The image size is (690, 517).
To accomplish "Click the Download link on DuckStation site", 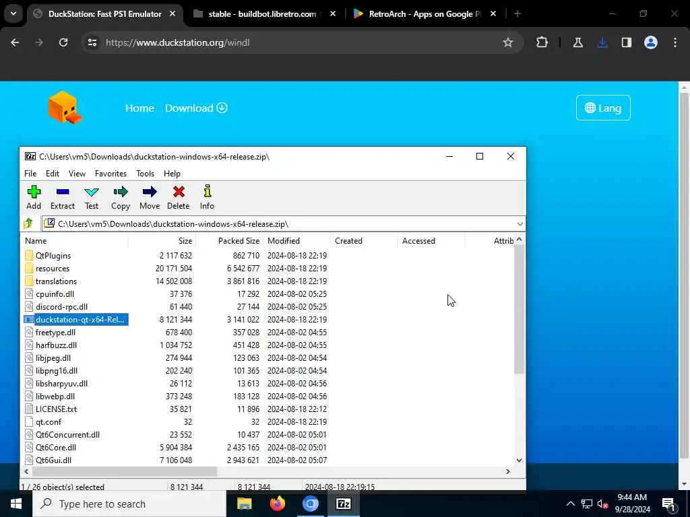I will (x=196, y=108).
